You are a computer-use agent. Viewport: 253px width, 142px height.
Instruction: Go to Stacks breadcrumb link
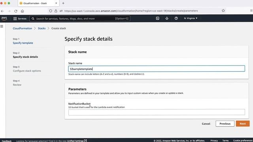(42, 28)
